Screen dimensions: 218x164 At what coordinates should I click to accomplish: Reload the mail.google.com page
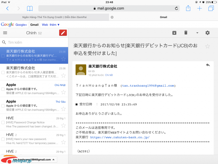pyautogui.click(x=176, y=8)
